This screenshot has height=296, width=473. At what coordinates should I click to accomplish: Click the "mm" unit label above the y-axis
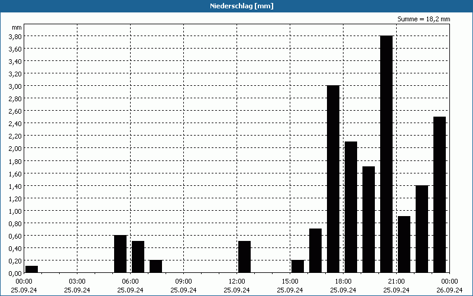17,27
